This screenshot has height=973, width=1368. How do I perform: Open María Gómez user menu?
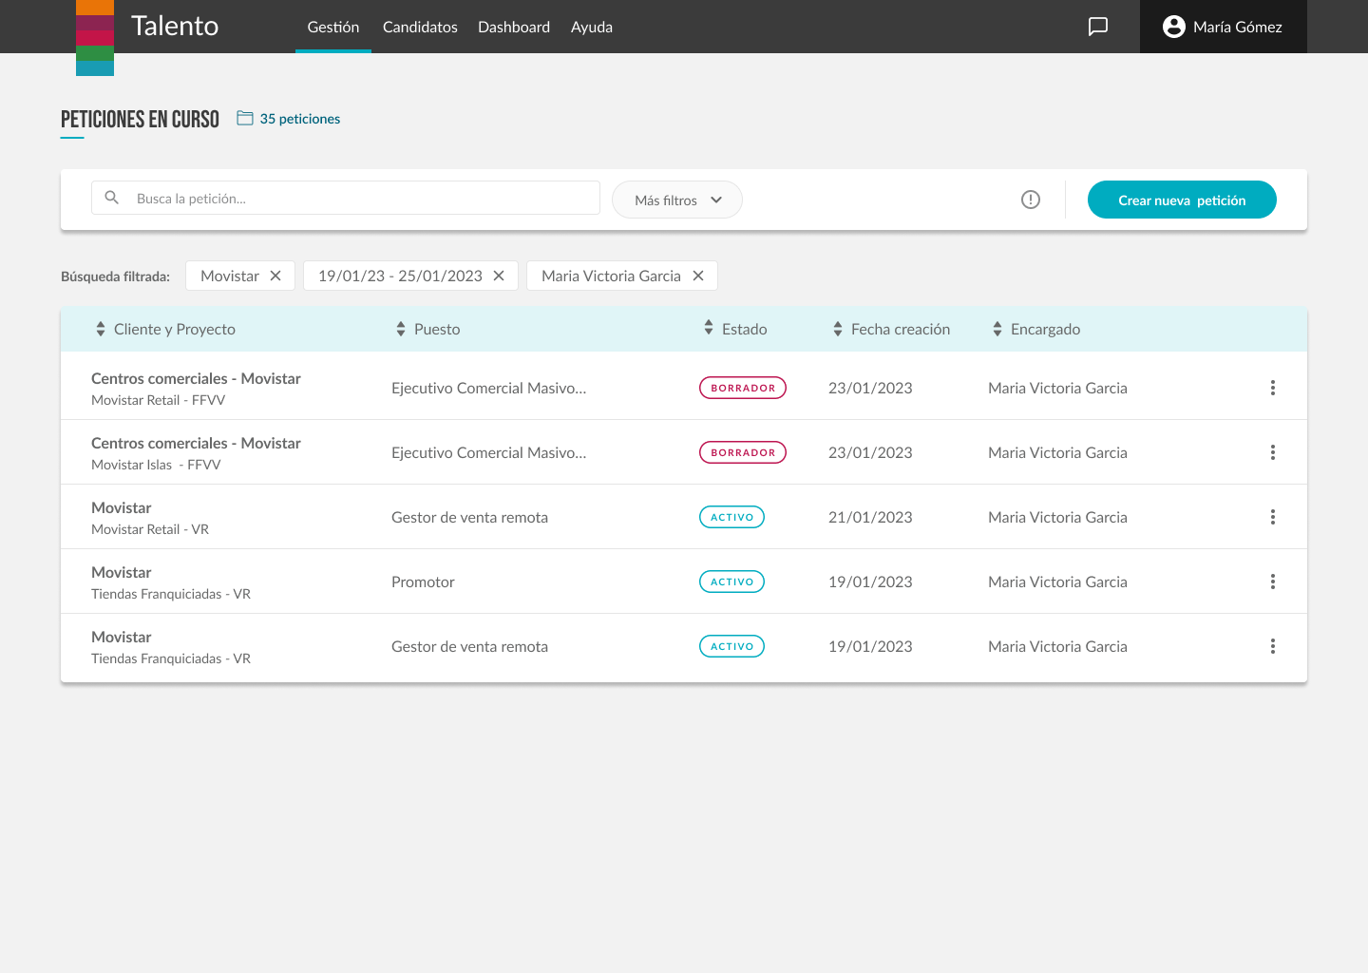(x=1223, y=27)
